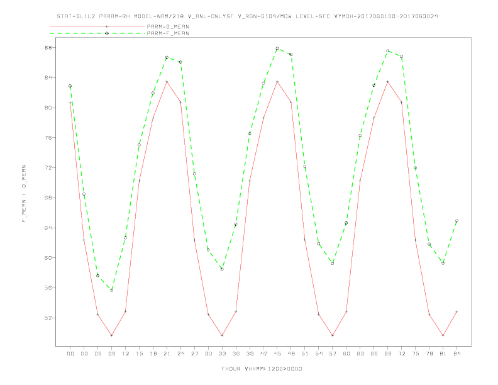The image size is (498, 385).
Task: Click the x-axis tick label 78
Action: coord(429,354)
